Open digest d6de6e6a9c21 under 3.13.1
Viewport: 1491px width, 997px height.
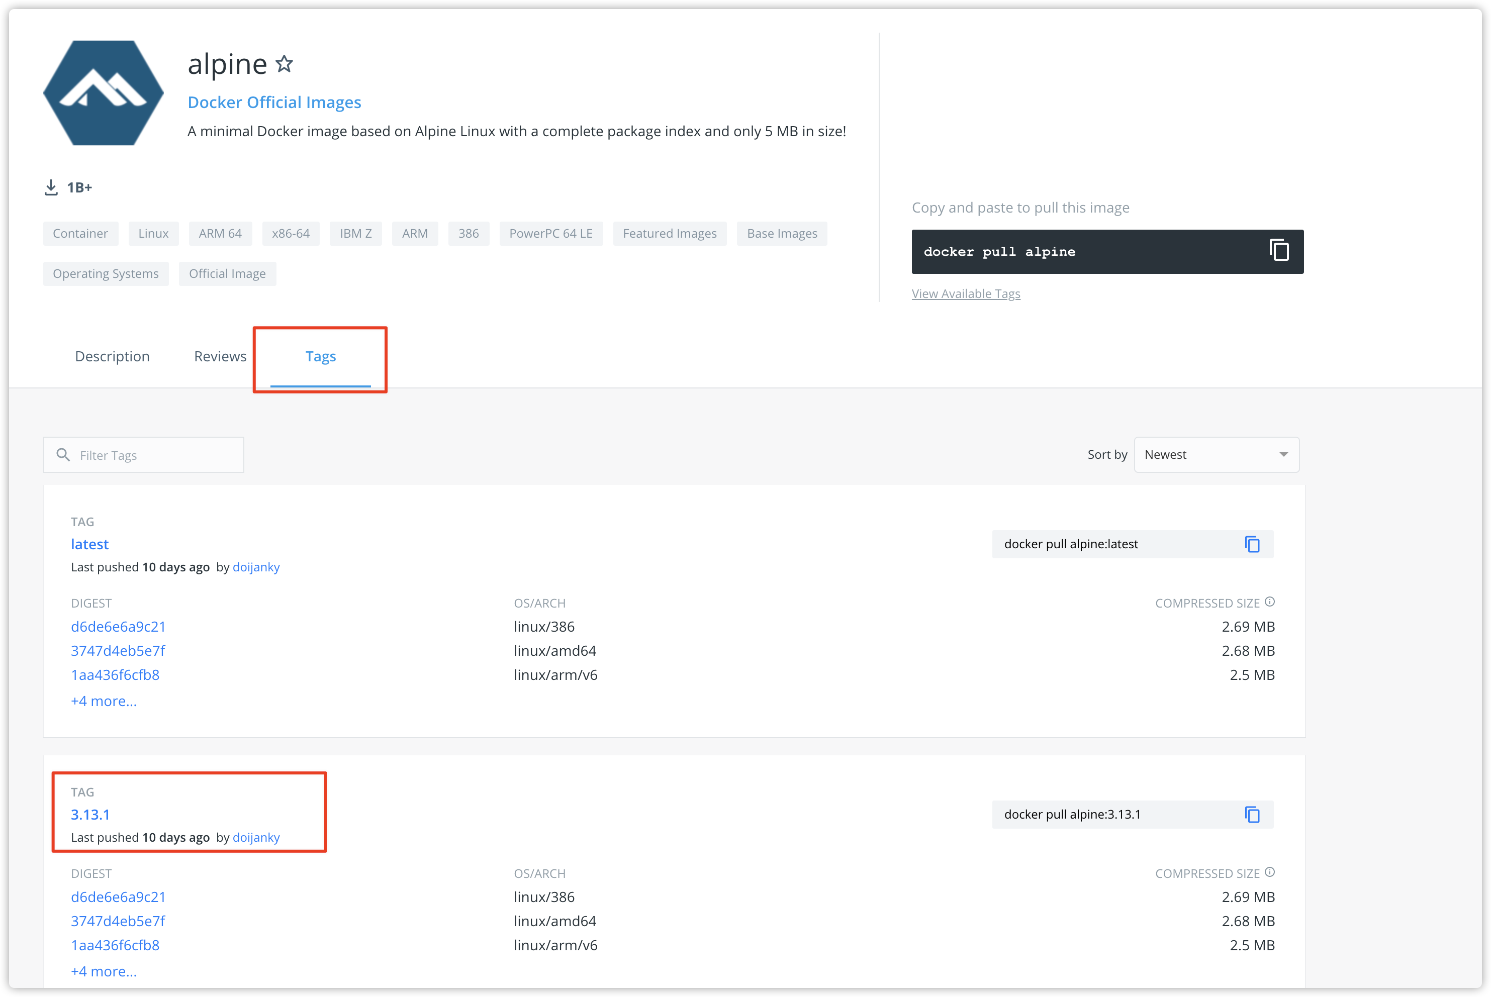point(118,896)
